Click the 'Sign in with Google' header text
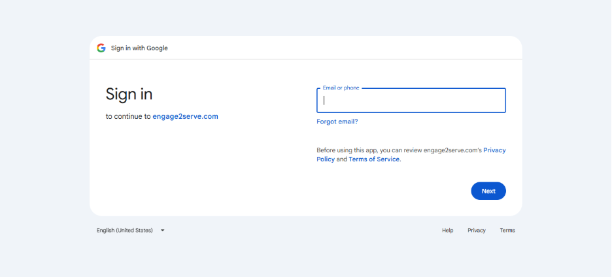Viewport: 612px width, 277px height. coord(139,48)
